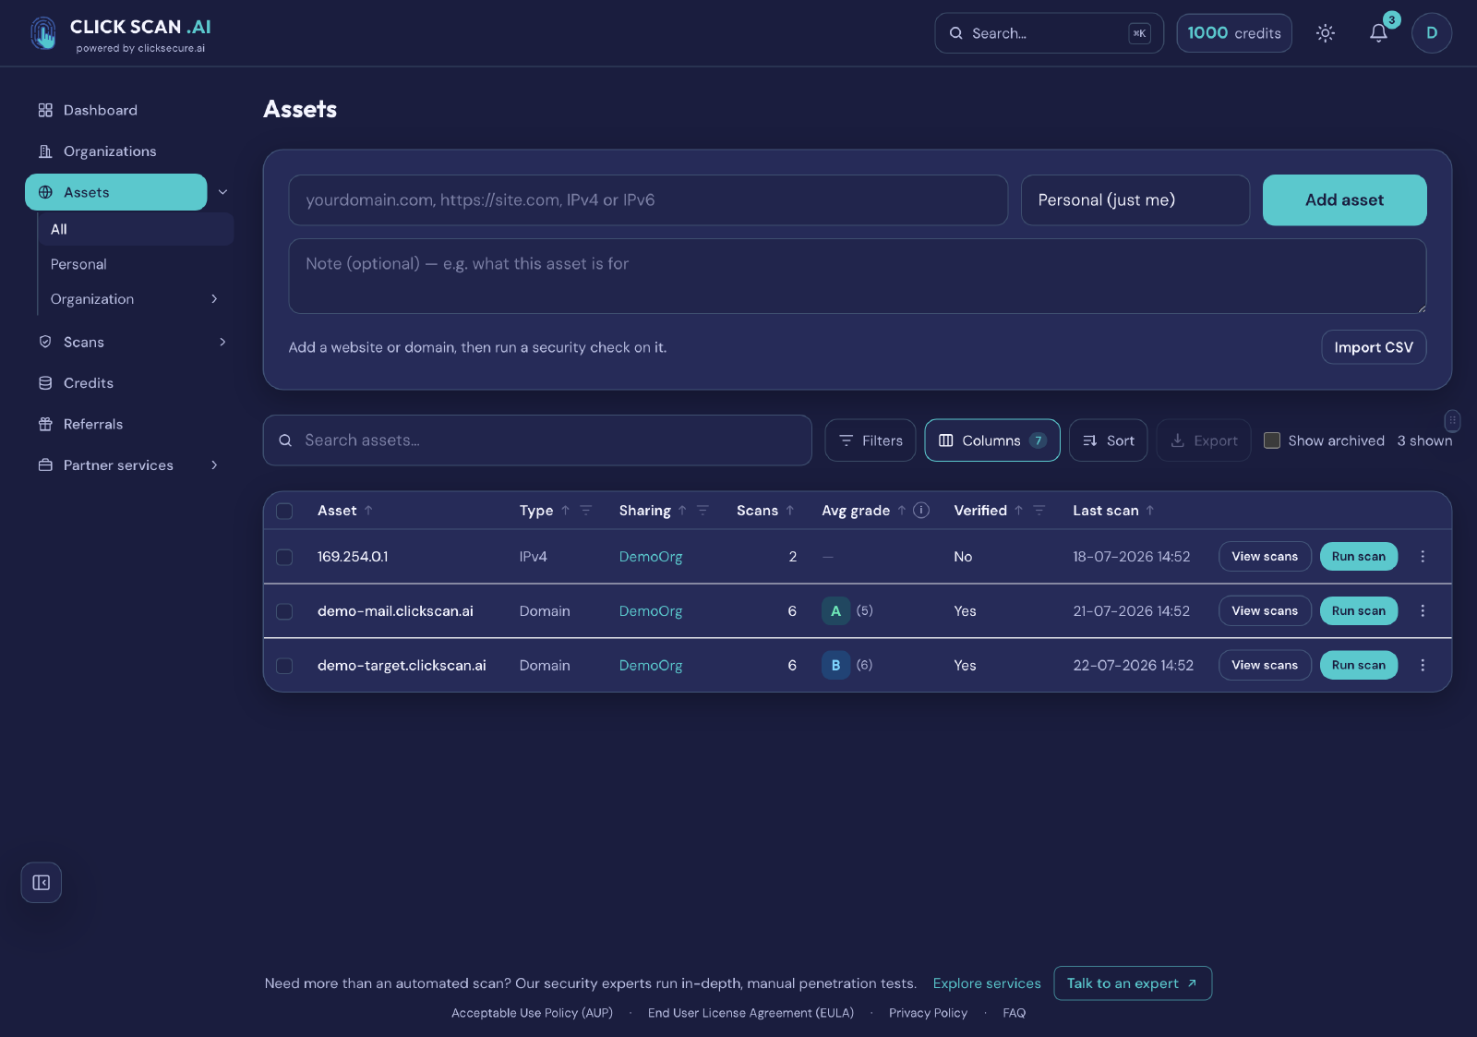Screen dimensions: 1477x1037
Task: Run scan on demo-mail.clickscan.ai
Action: coord(1359,611)
